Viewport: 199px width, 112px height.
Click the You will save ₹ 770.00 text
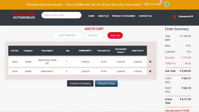[177, 111]
